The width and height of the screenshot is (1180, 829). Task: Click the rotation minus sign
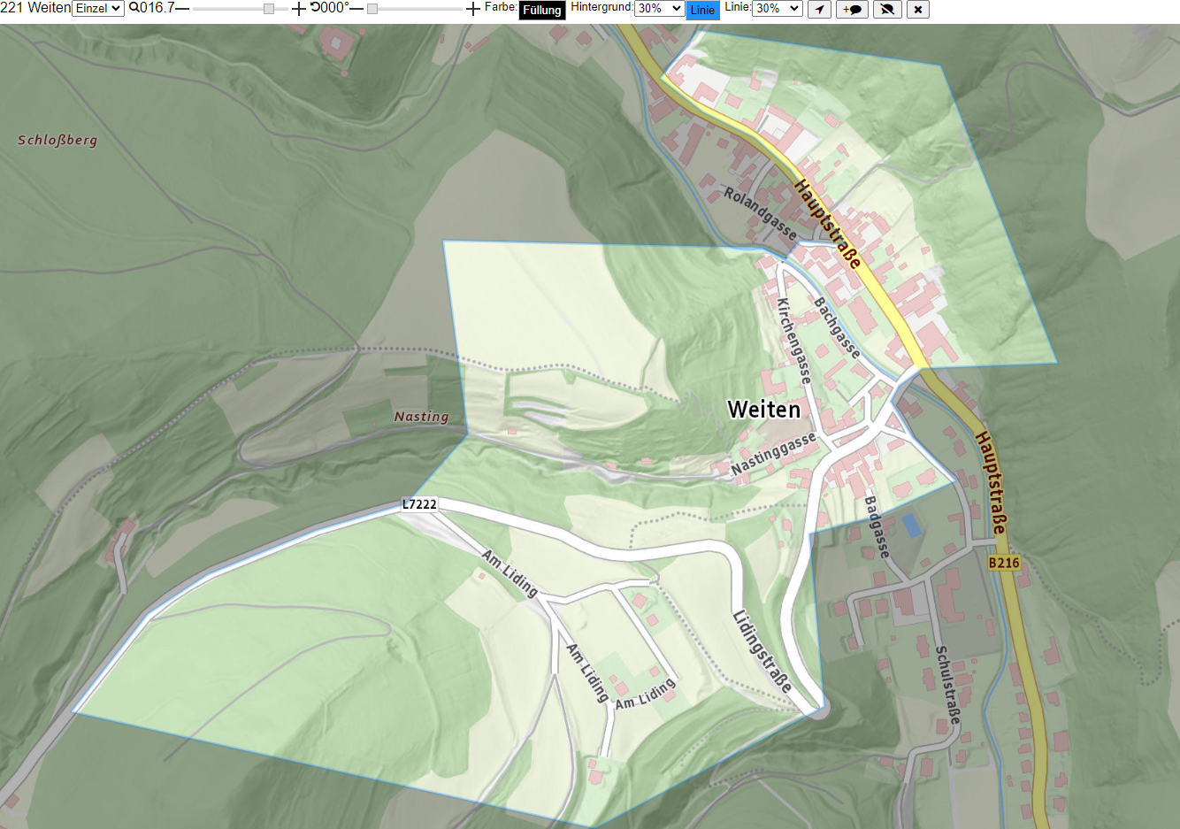point(356,8)
